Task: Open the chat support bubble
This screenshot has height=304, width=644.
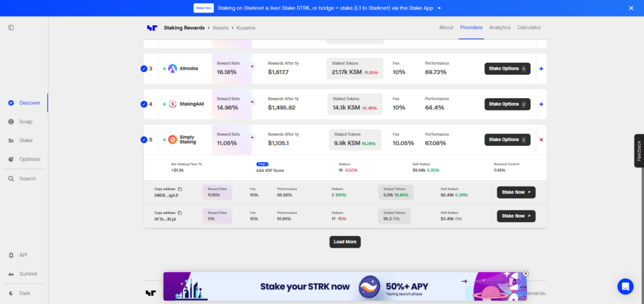Action: (x=625, y=286)
